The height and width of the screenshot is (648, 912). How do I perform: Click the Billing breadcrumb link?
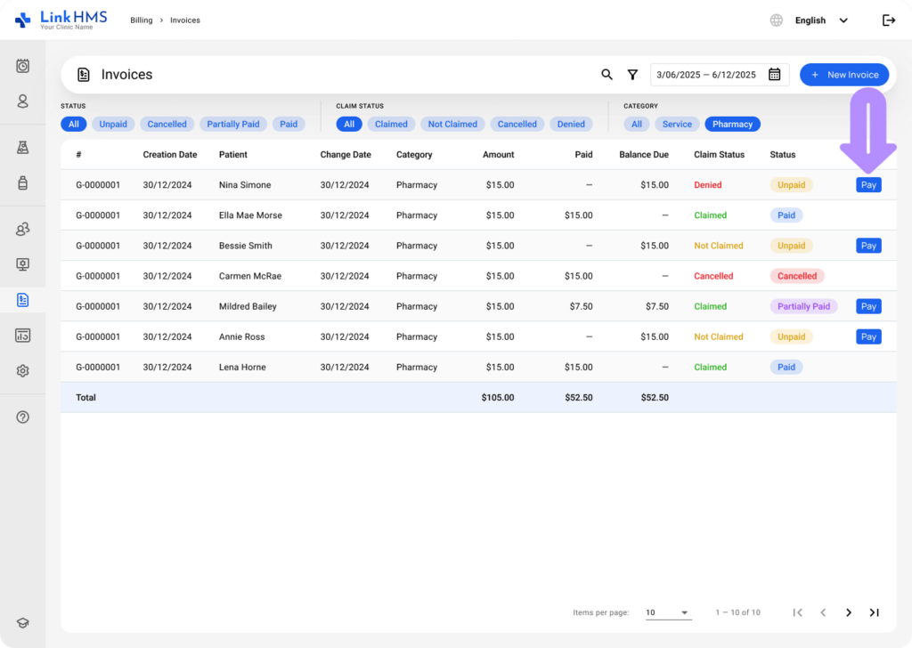click(142, 20)
